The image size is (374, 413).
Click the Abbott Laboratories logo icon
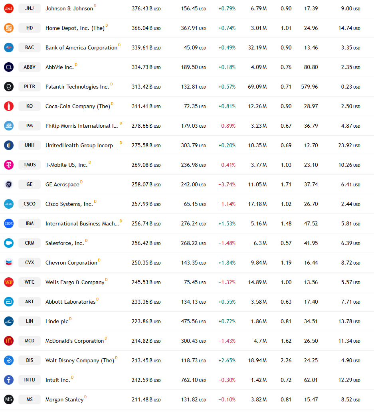(x=9, y=302)
